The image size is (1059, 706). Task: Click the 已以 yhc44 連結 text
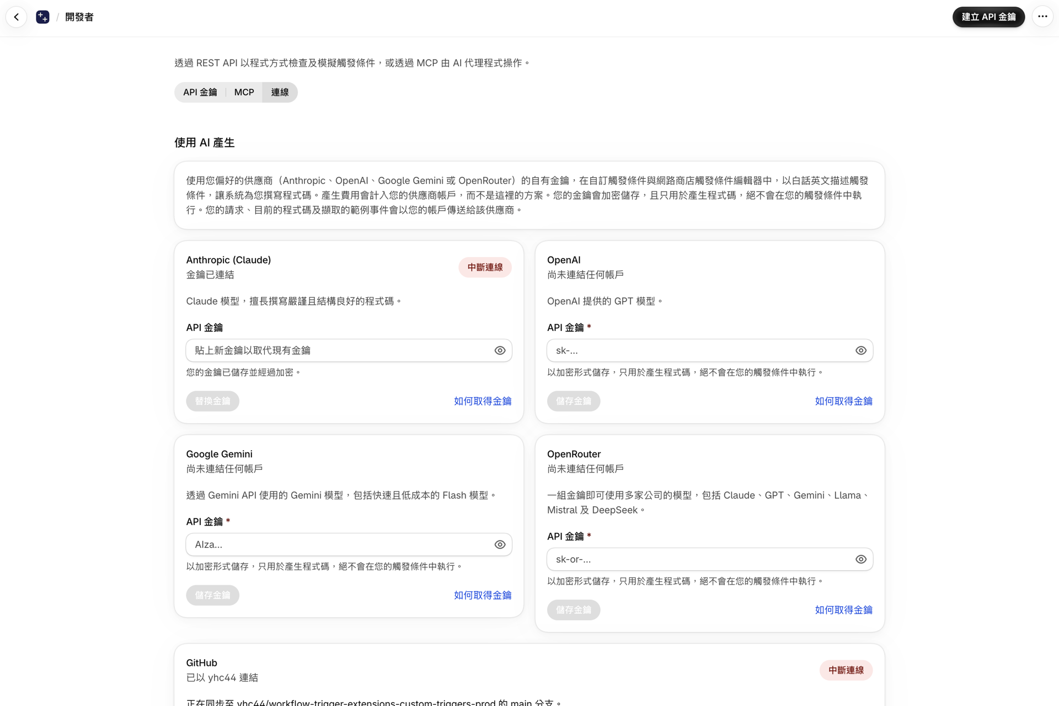point(222,677)
